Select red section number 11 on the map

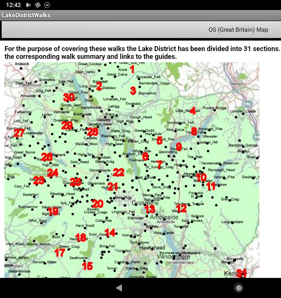pyautogui.click(x=211, y=186)
